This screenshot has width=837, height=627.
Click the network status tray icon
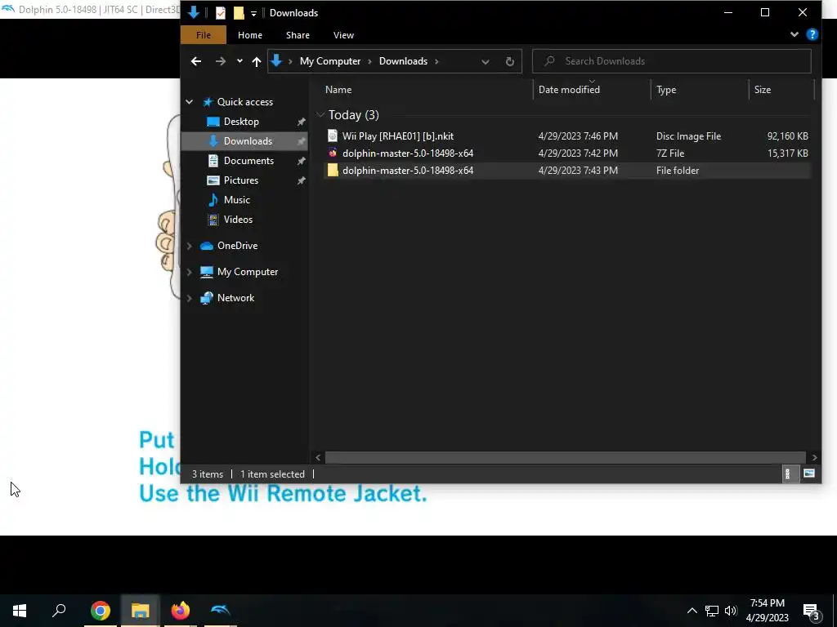712,611
